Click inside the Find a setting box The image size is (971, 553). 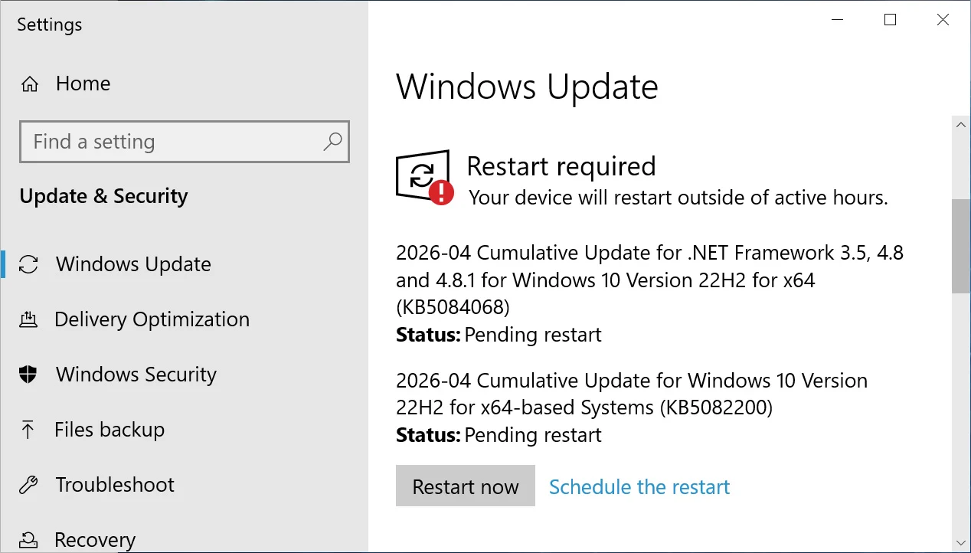(153, 142)
